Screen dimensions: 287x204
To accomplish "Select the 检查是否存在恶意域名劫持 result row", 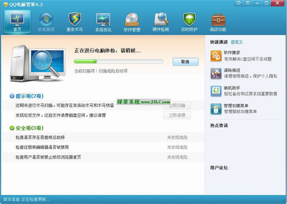I will (103, 137).
